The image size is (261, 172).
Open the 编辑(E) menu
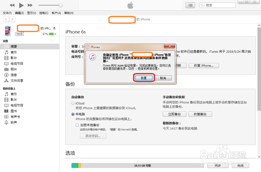point(19,13)
